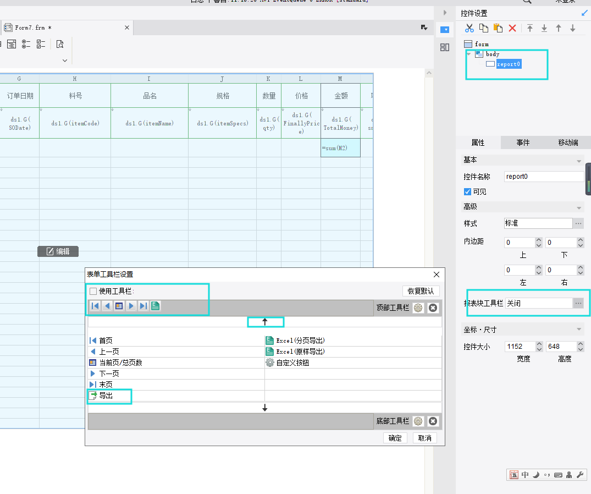591x494 pixels.
Task: Click the 订单日期 header cell
Action: [x=20, y=96]
